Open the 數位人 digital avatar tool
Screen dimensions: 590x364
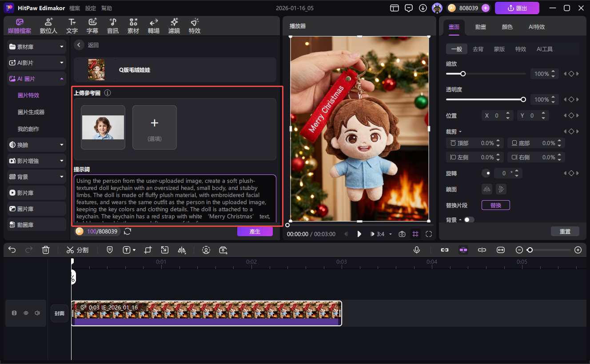(48, 26)
